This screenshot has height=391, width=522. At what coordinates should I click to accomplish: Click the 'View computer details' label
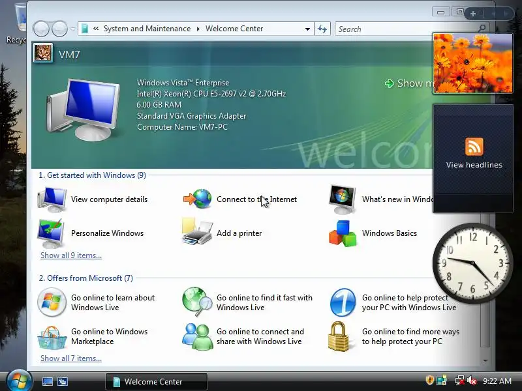click(109, 199)
